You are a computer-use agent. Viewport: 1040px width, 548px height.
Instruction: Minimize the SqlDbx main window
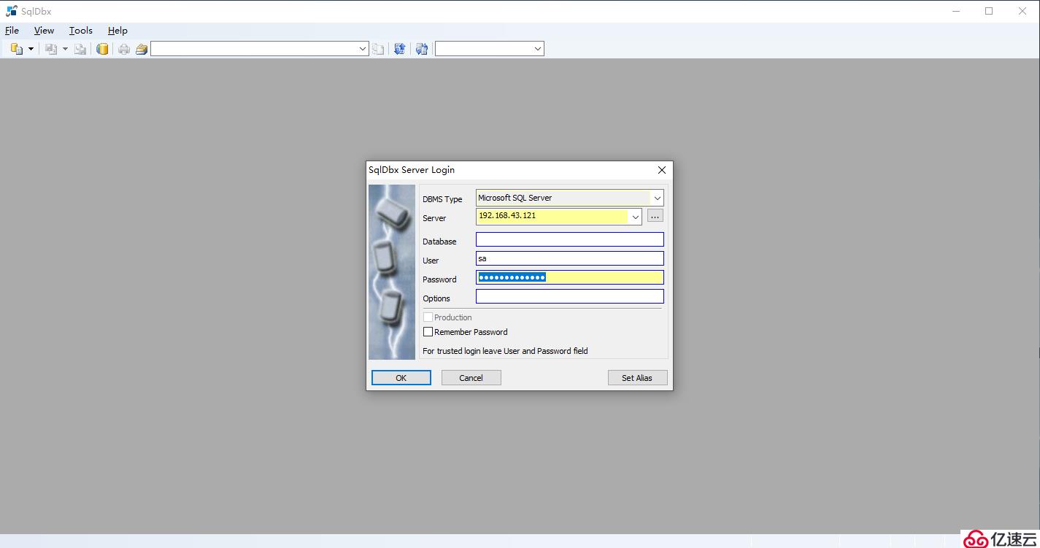(x=956, y=11)
